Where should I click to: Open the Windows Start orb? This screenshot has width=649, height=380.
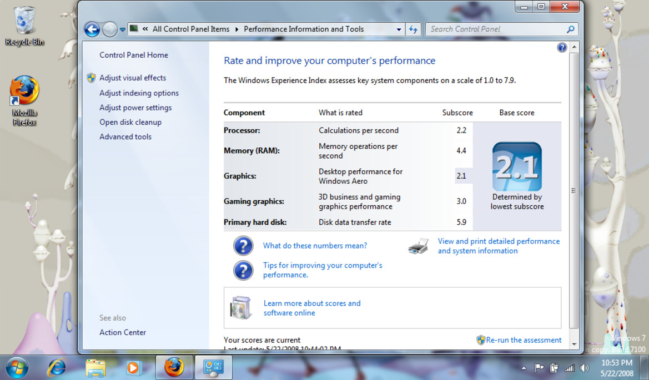(17, 368)
